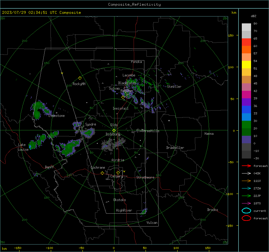This screenshot has width=269, height=252.
Task: Click the Hanna label
Action: click(209, 134)
